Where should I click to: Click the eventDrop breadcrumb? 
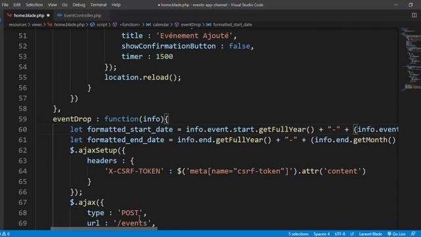coord(191,24)
